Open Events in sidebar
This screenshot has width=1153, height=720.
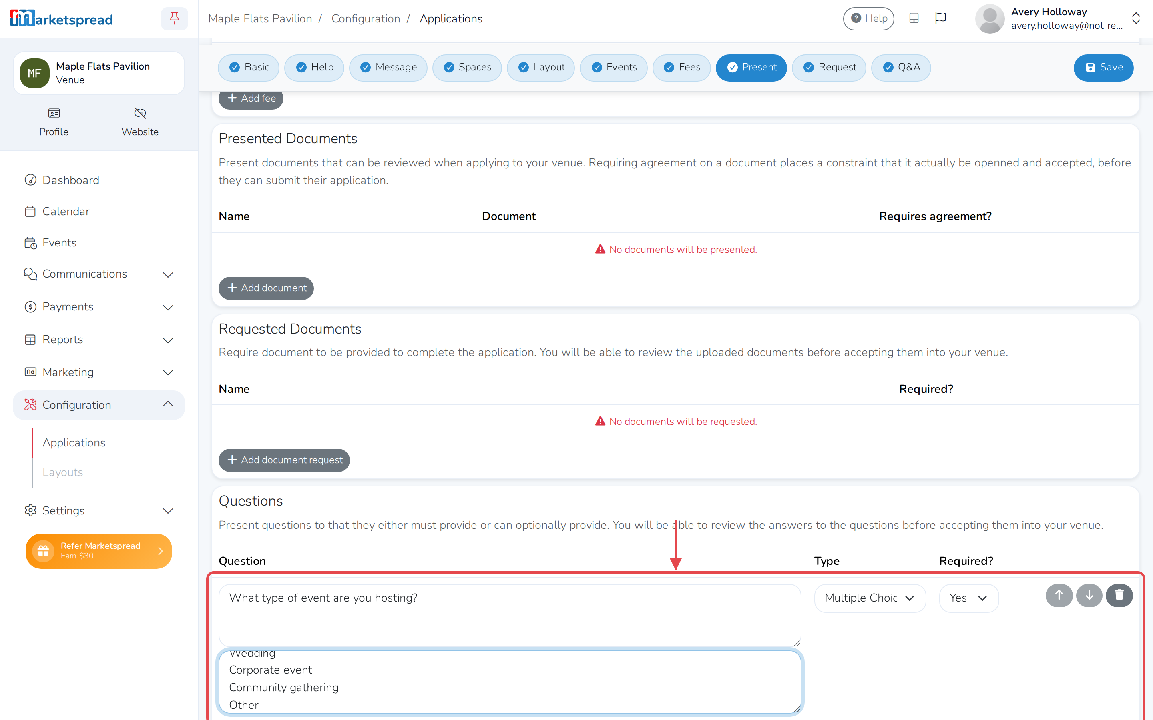[98, 242]
